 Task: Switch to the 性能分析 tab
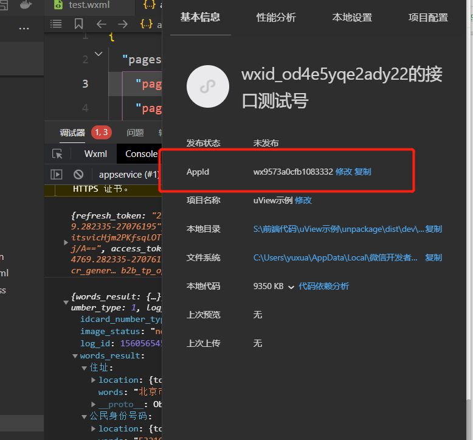[276, 18]
